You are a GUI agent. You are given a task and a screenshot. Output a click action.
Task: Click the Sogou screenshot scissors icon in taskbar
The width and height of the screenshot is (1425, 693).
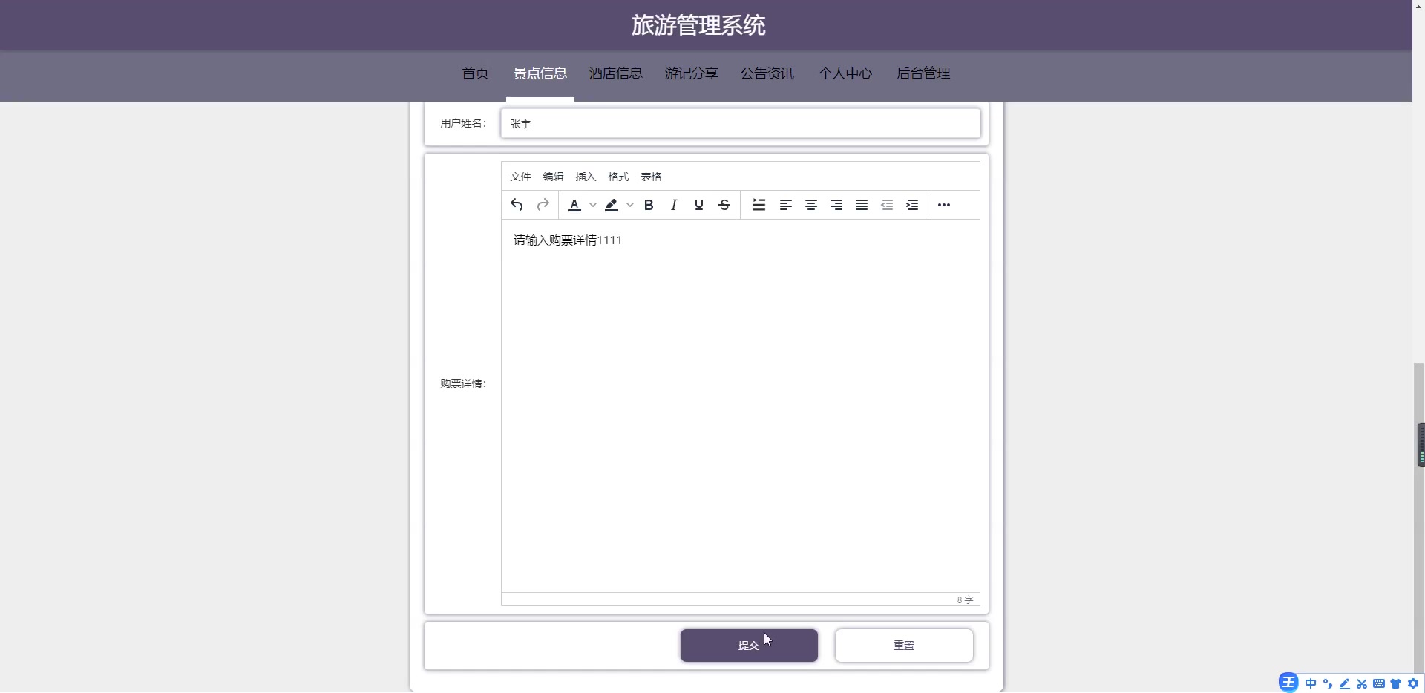tap(1363, 683)
